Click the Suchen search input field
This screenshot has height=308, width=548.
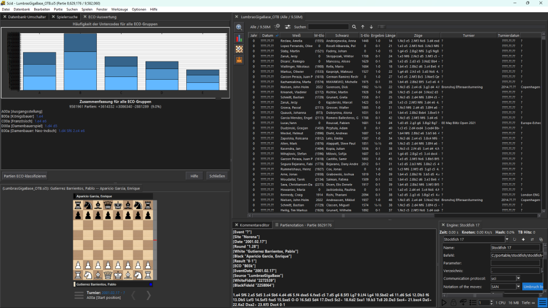tap(328, 27)
